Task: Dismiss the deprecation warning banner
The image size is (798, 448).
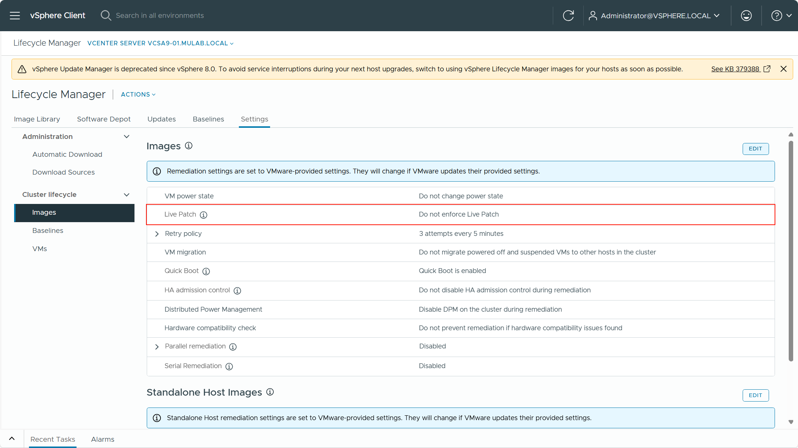Action: pos(784,69)
